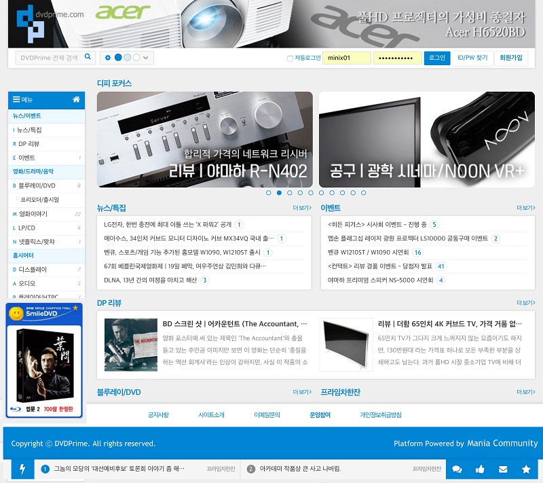This screenshot has width=543, height=483.
Task: Open the LG전자 'X 파워2' news article
Action: pos(168,225)
